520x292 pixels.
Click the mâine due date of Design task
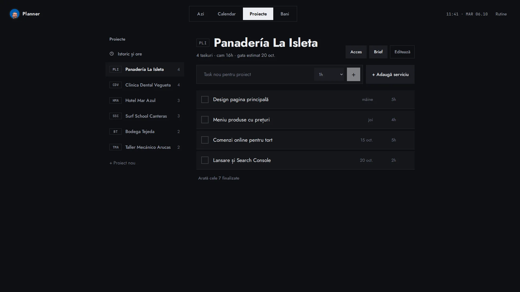tap(368, 99)
